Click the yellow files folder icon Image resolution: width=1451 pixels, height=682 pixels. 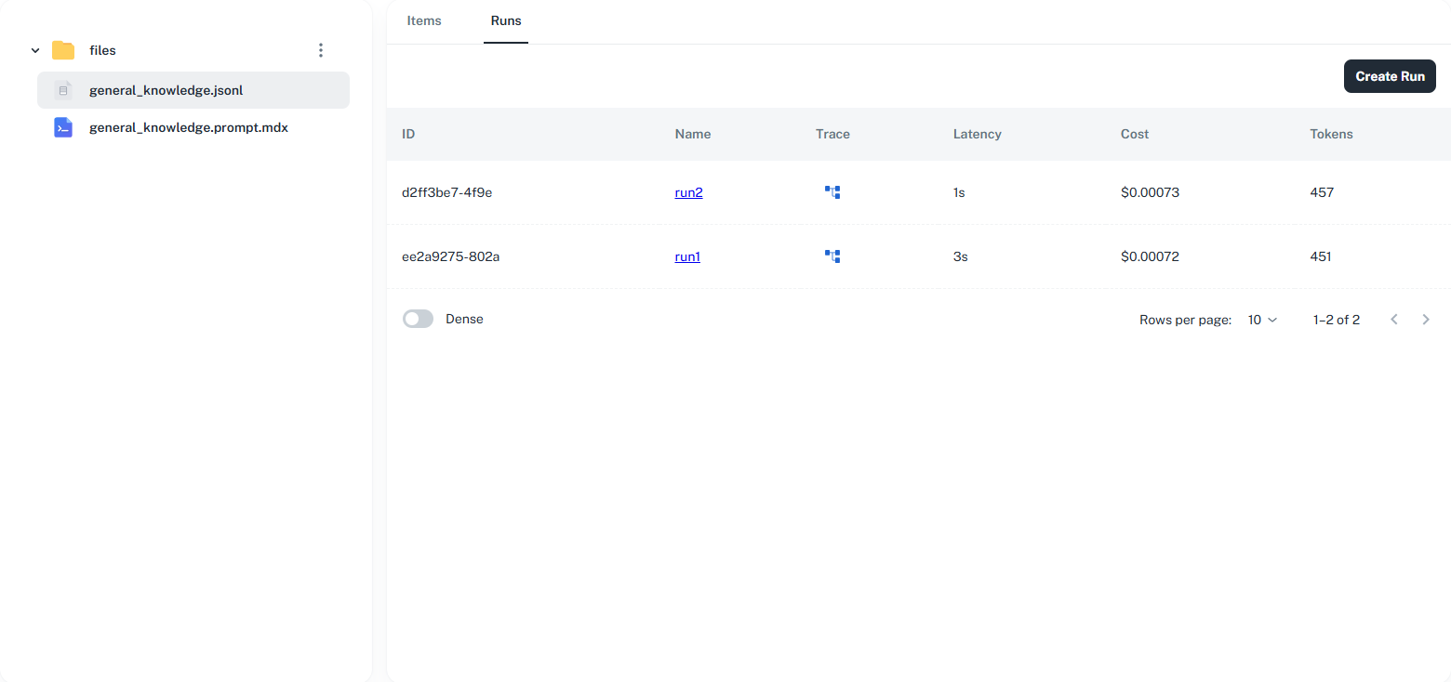click(x=63, y=50)
